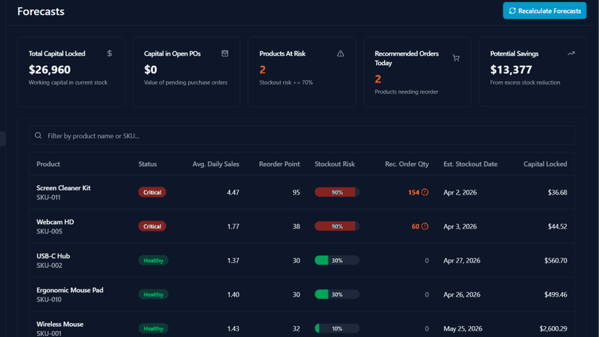Click dollar icon on Total Capital Locked card
The width and height of the screenshot is (599, 337).
click(x=110, y=54)
